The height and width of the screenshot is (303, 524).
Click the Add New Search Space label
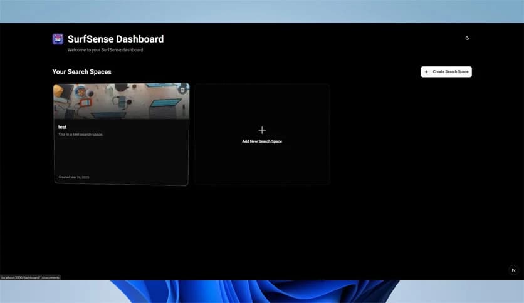pos(262,141)
